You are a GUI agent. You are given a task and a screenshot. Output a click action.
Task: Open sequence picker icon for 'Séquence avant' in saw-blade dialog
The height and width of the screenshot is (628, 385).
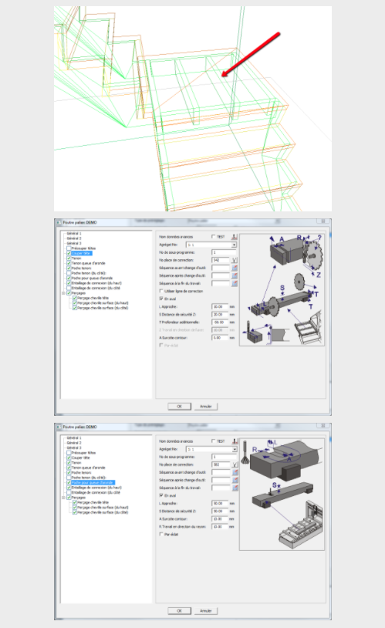click(235, 268)
